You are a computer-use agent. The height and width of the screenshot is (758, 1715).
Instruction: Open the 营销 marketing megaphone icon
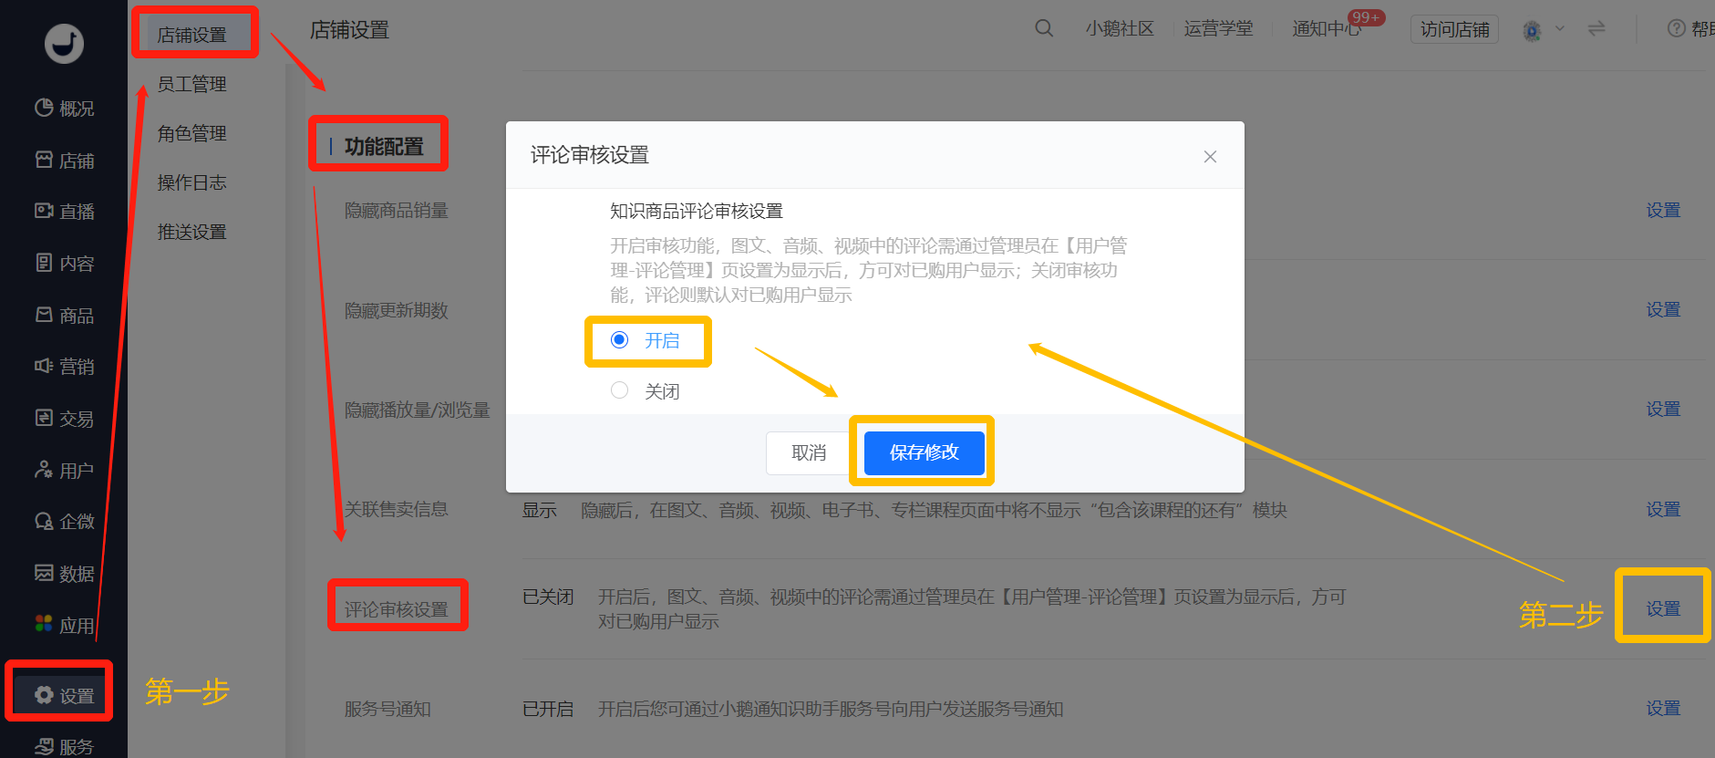point(44,366)
